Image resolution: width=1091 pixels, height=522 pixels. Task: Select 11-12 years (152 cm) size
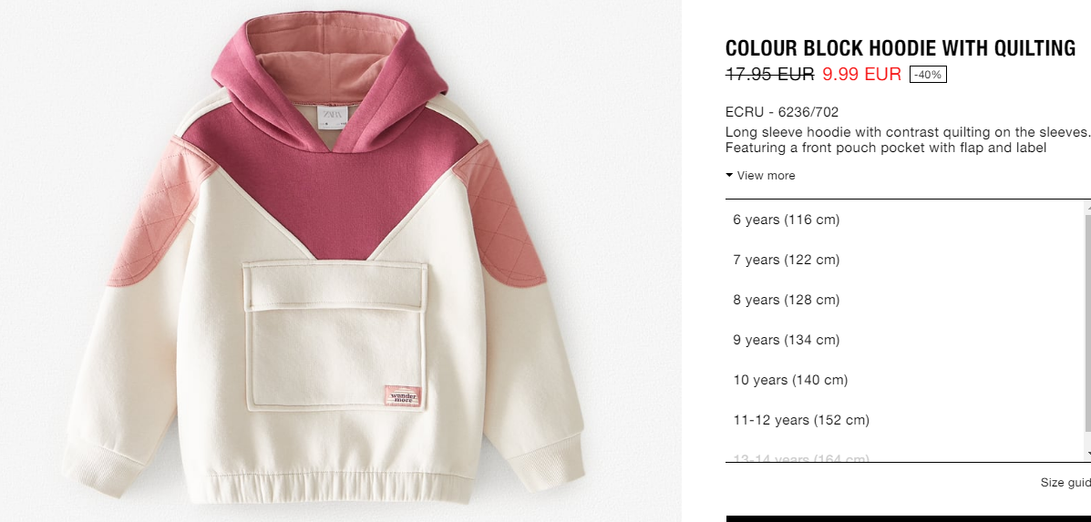point(904,421)
